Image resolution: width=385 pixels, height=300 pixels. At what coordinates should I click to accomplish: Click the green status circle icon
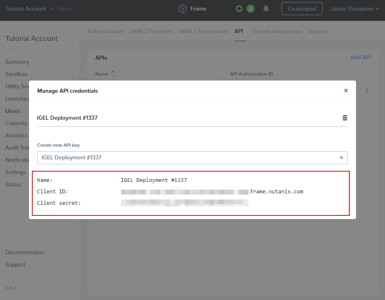click(x=239, y=9)
